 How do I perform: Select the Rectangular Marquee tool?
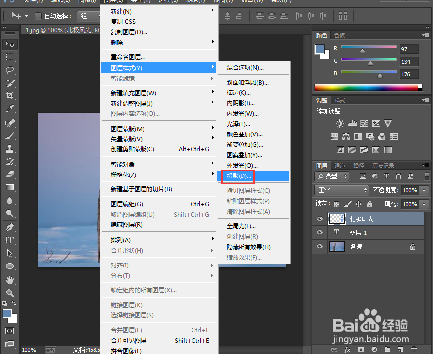click(10, 57)
